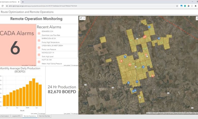Click the northernmost blue vehicle marker on map
Screen dimensions: 198x119
click(149, 27)
